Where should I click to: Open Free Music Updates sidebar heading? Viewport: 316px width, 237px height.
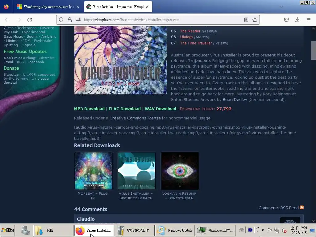tap(25, 52)
